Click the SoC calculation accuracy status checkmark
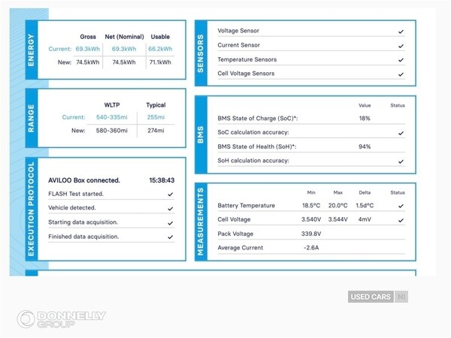Viewport: 451px width, 338px height. tap(401, 133)
